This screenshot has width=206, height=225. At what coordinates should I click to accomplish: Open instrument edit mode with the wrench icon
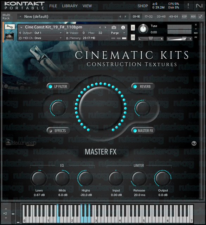point(10,27)
